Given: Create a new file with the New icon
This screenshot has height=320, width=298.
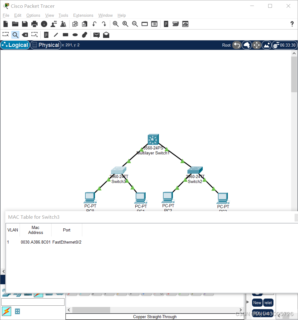Looking at the screenshot, I should point(6,24).
